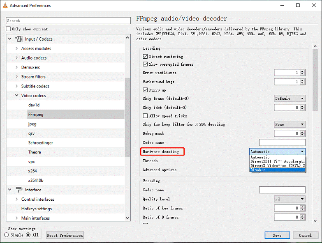Click Ratio of B frames spinner arrows
322x243 pixels.
click(x=302, y=217)
